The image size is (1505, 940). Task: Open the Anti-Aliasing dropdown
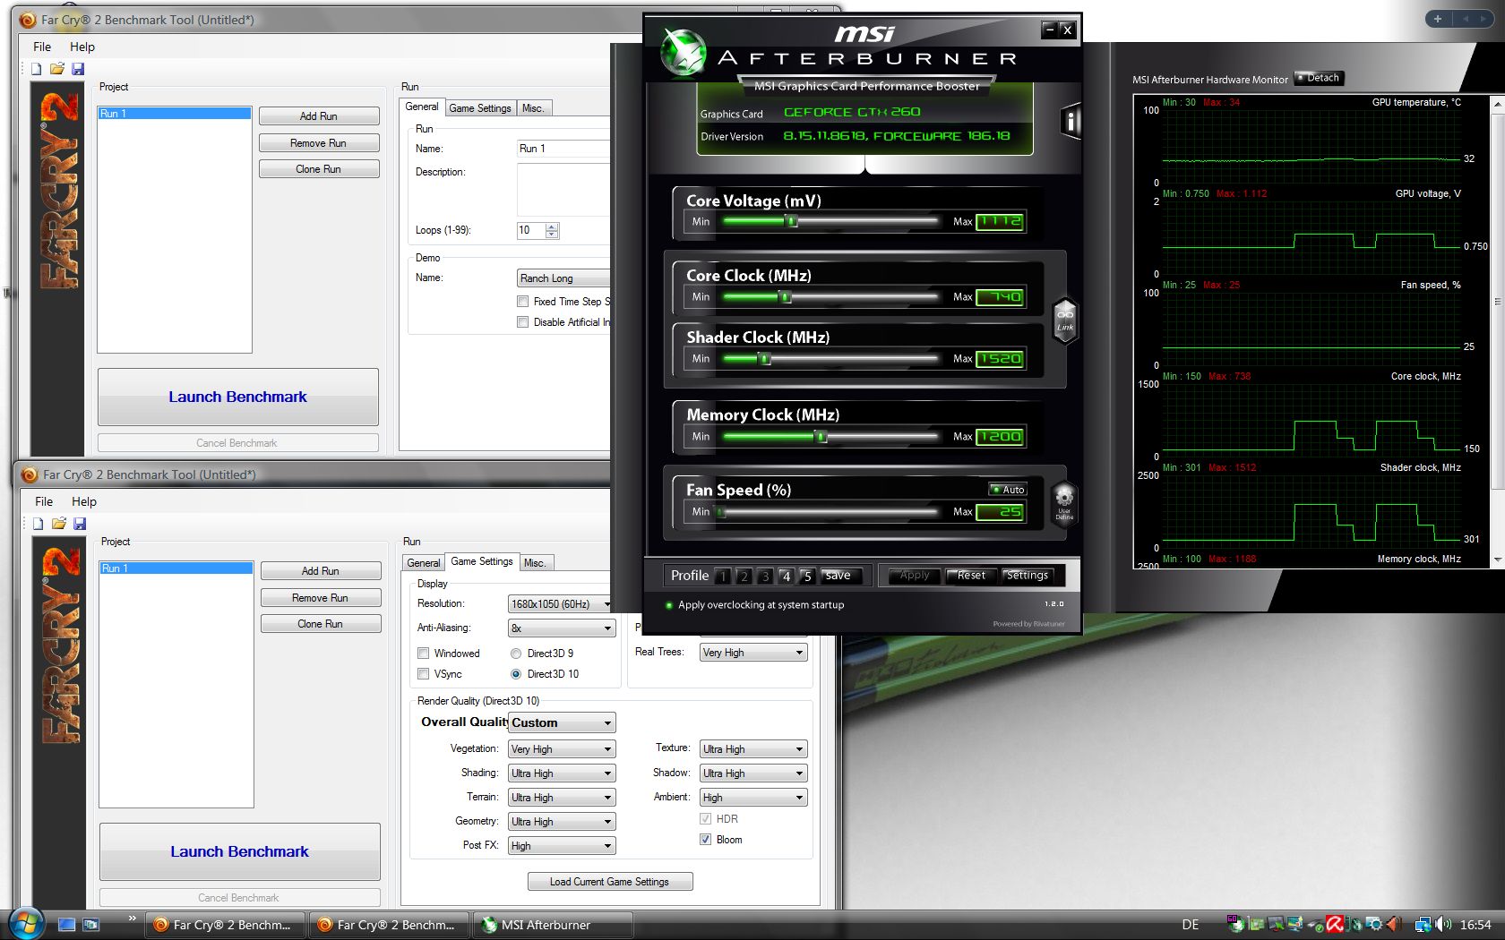pos(562,628)
